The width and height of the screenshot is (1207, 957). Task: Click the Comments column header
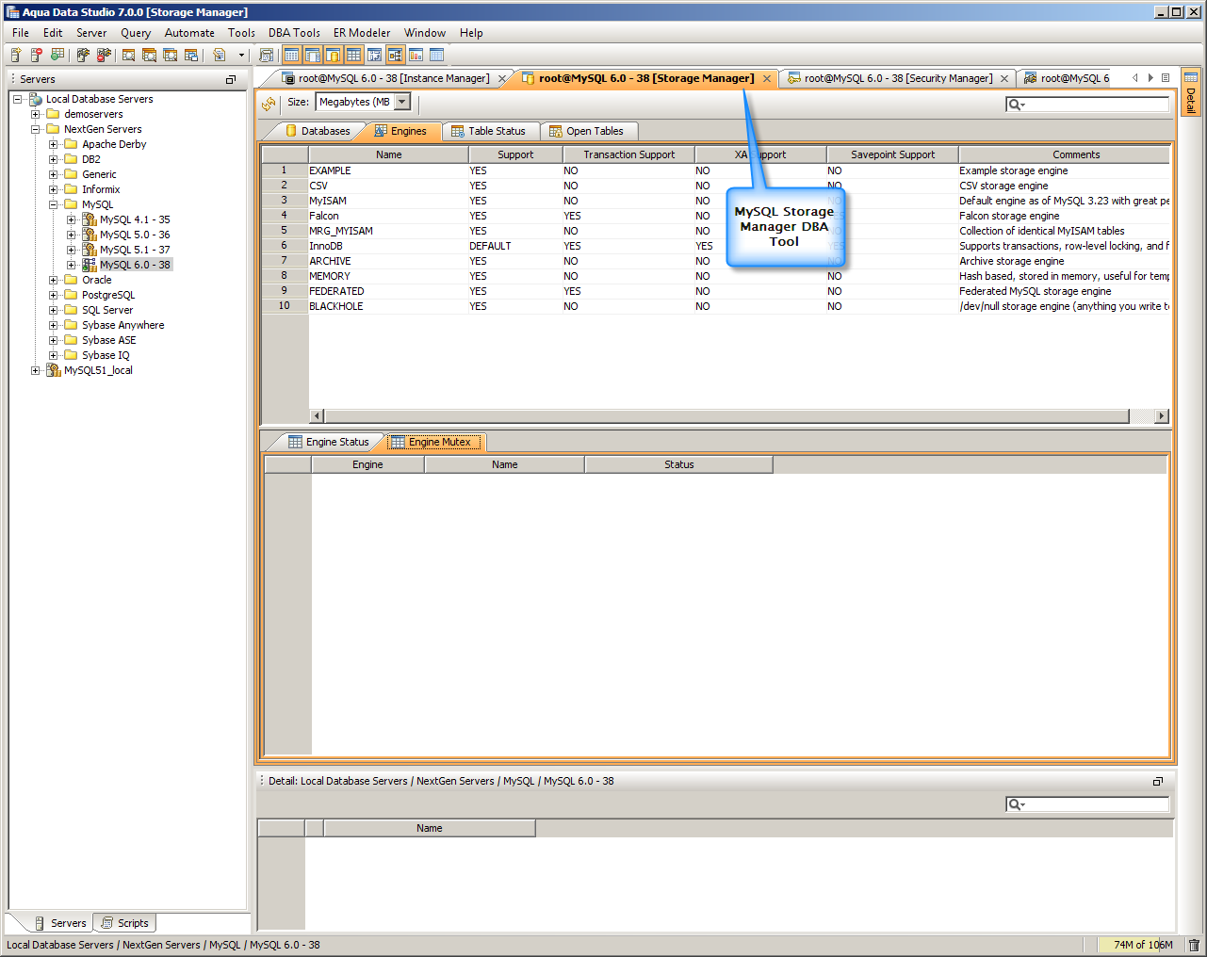point(1065,154)
